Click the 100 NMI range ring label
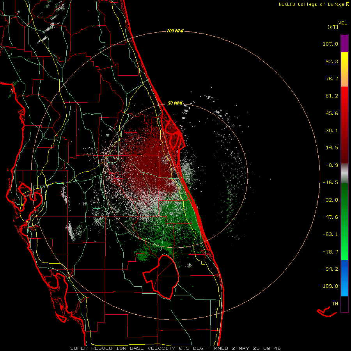This screenshot has height=351, width=351. pyautogui.click(x=175, y=31)
